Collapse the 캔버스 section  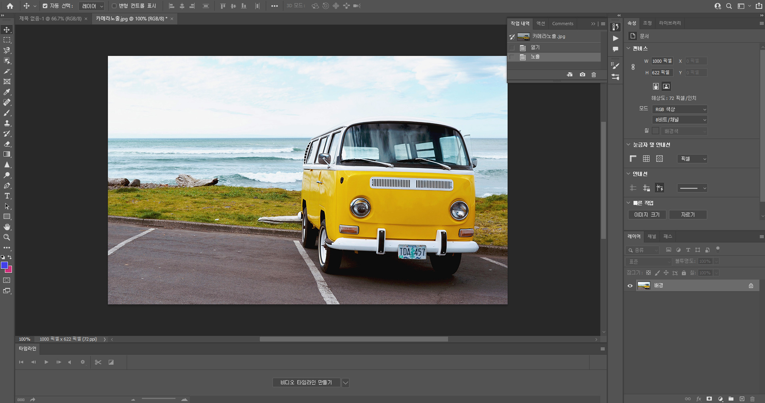click(x=628, y=48)
